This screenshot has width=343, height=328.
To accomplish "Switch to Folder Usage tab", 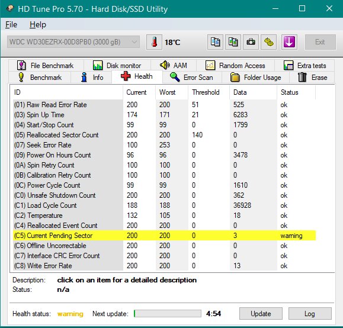I will pos(256,78).
